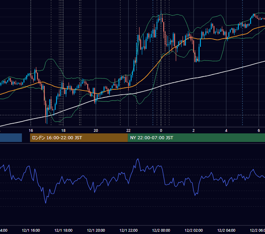Viewport: 265px width, 234px height.
Task: Click the hour 18 axis tick label
Action: (x=63, y=131)
